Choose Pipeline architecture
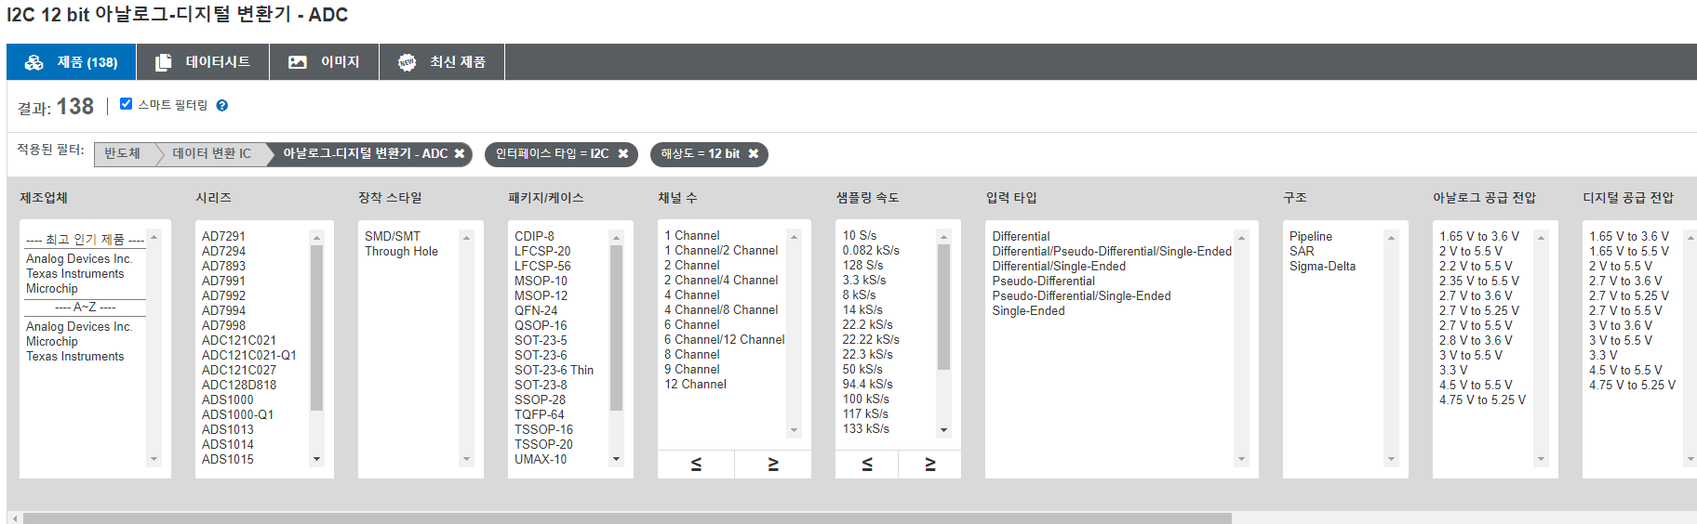 coord(1311,236)
